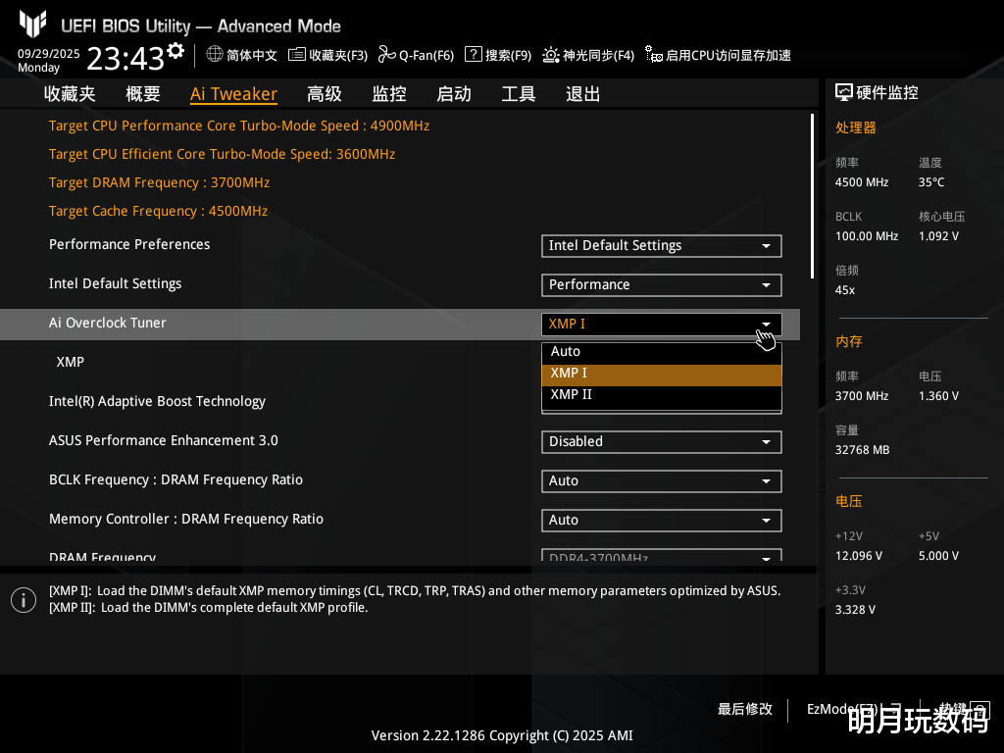1004x753 pixels.
Task: Click the 3.328 V reading
Action: point(855,610)
